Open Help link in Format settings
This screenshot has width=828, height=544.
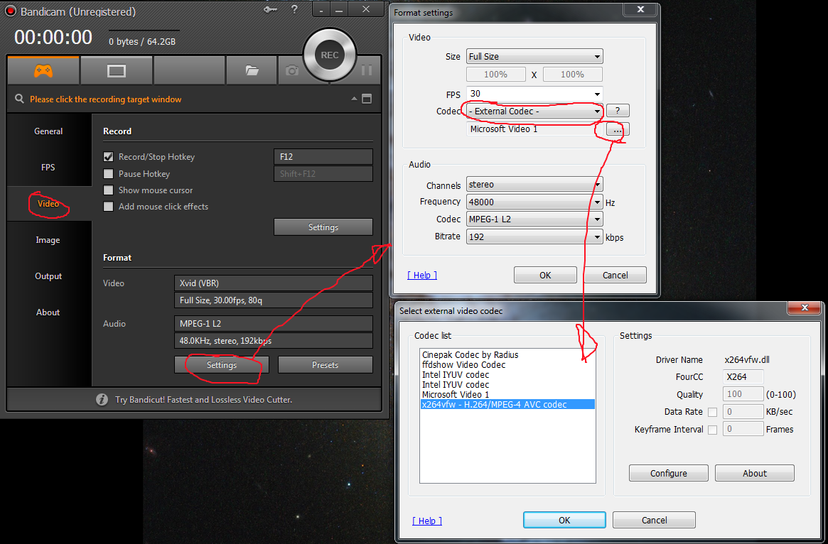pyautogui.click(x=422, y=275)
